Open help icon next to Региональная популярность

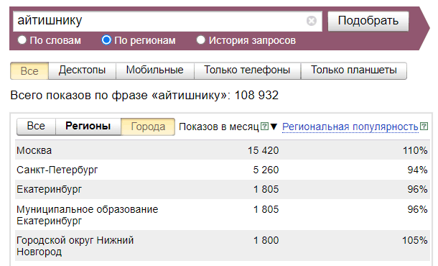click(x=424, y=127)
